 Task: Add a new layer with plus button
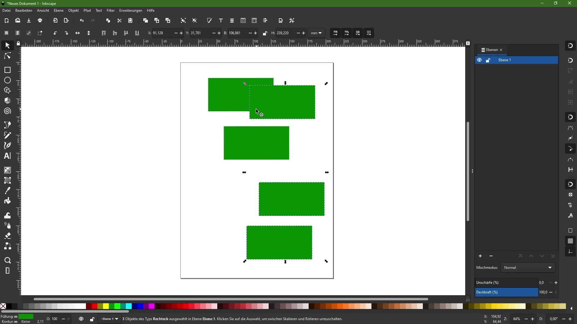coord(480,256)
